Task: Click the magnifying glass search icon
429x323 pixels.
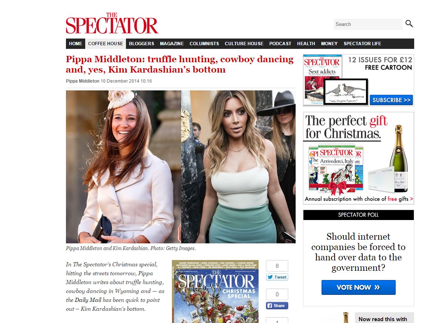Action: coord(409,24)
